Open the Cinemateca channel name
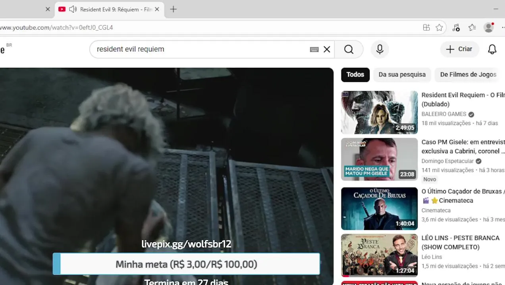This screenshot has height=285, width=505. coord(436,210)
